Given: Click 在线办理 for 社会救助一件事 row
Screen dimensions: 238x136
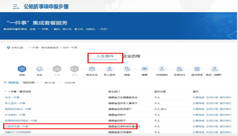Looking at the screenshot, I should 212,115.
